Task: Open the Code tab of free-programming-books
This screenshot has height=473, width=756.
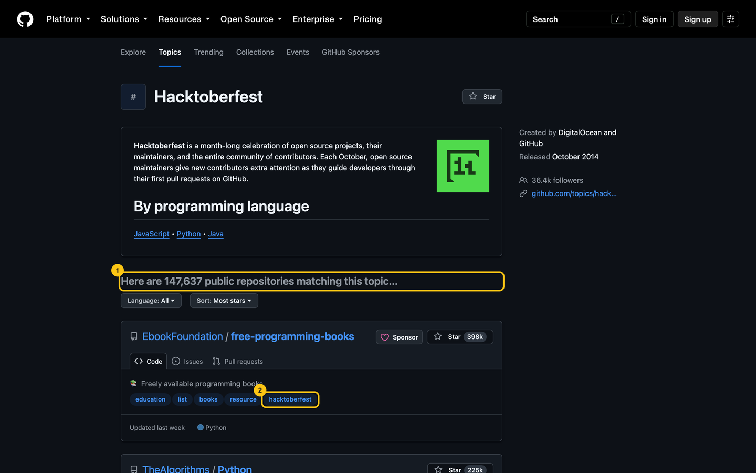Action: [x=148, y=361]
